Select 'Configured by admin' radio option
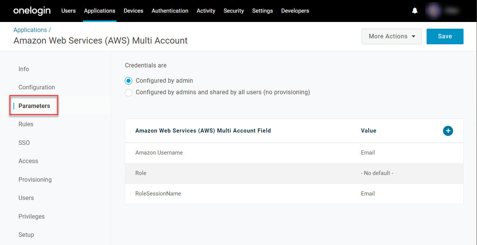The image size is (477, 245). (x=128, y=81)
